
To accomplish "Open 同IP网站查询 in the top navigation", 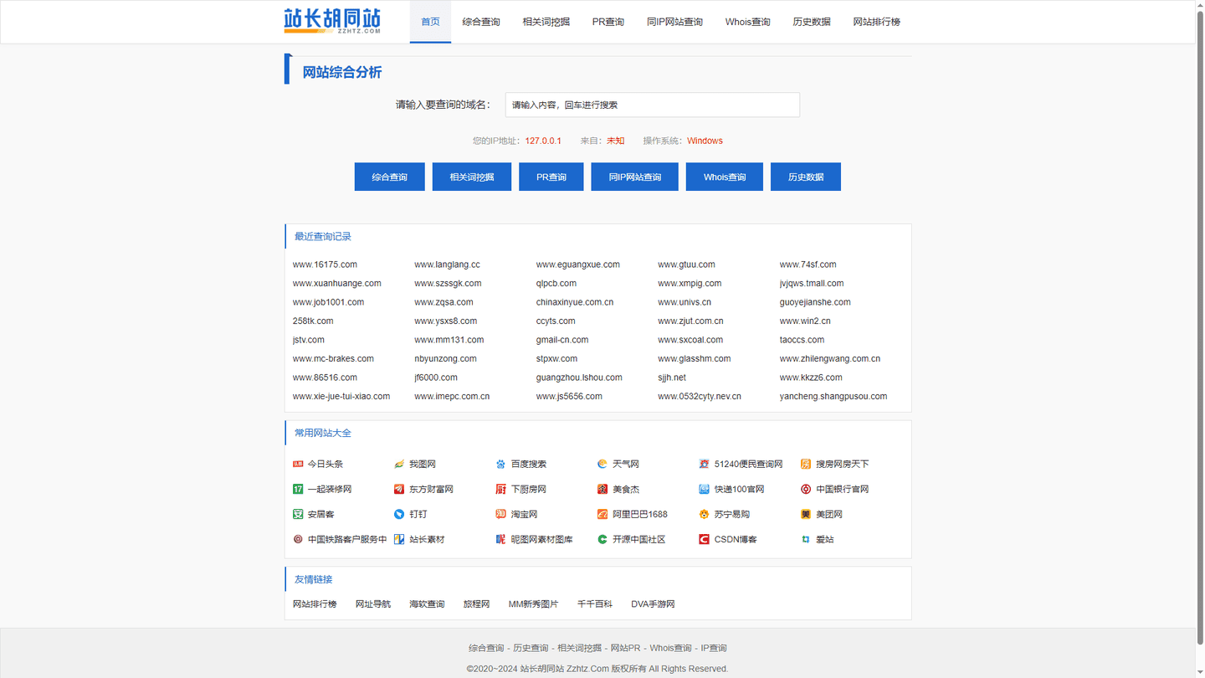I will pyautogui.click(x=674, y=22).
